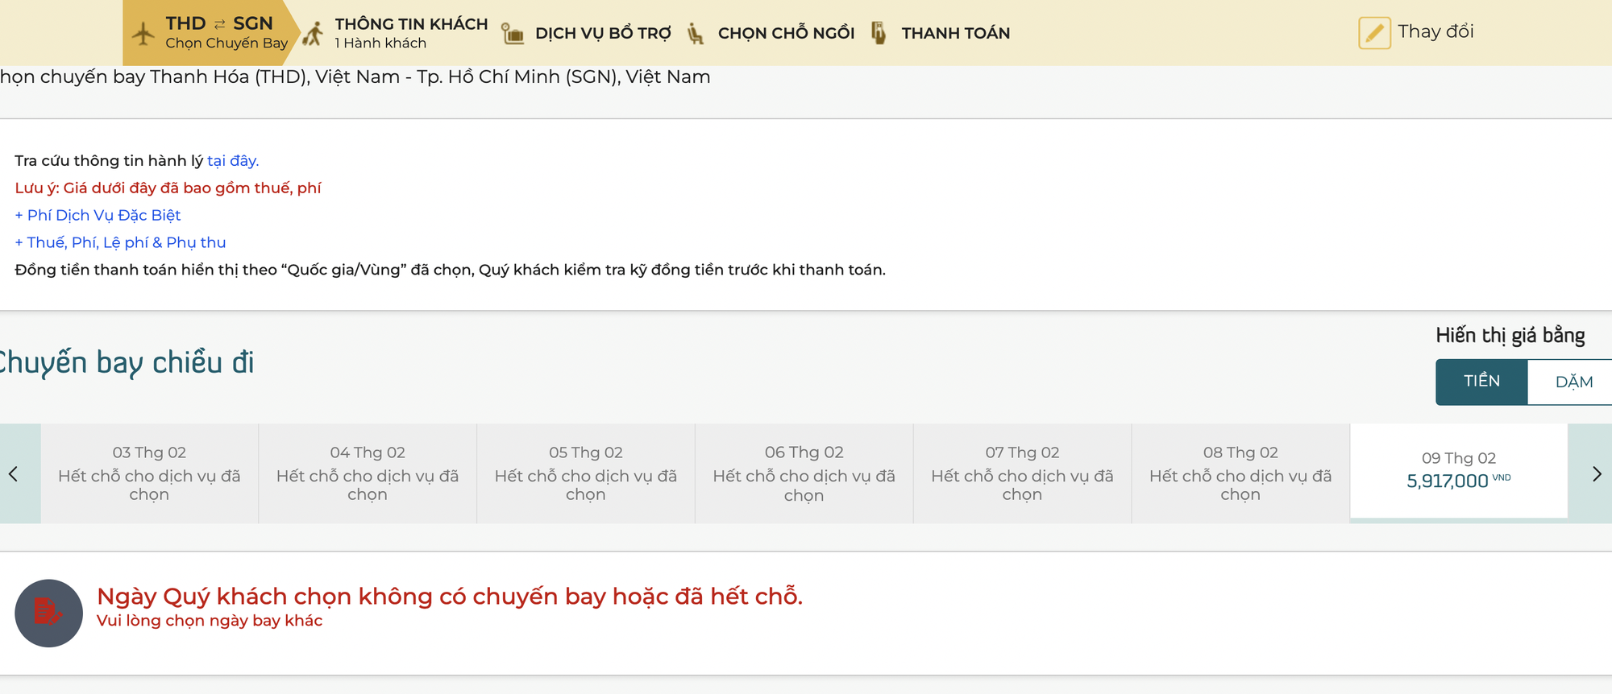Click the Chuyến bay chiều đi heading
The height and width of the screenshot is (694, 1612).
pyautogui.click(x=127, y=362)
